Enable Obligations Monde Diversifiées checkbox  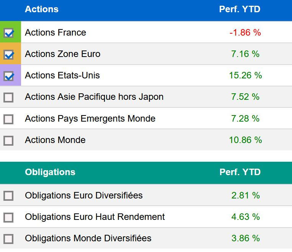[x=8, y=239]
